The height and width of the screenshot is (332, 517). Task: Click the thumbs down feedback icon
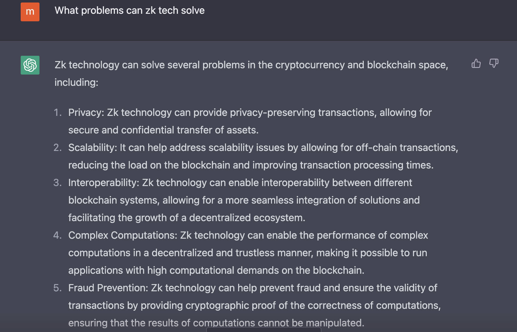pyautogui.click(x=494, y=64)
